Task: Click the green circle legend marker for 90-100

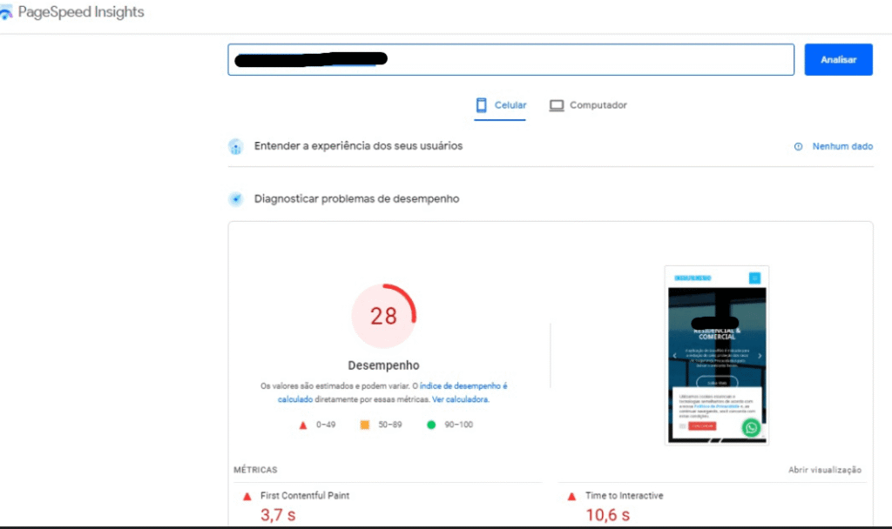Action: coord(432,425)
